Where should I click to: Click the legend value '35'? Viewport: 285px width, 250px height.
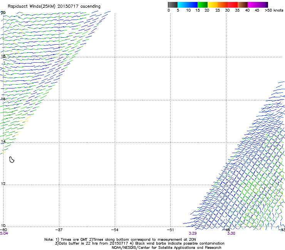coord(237,10)
